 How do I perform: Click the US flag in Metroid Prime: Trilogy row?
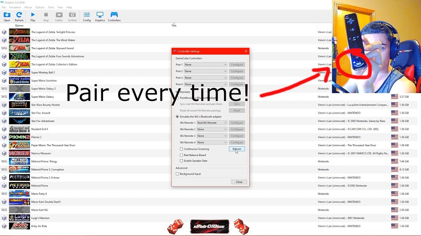[x=394, y=161]
